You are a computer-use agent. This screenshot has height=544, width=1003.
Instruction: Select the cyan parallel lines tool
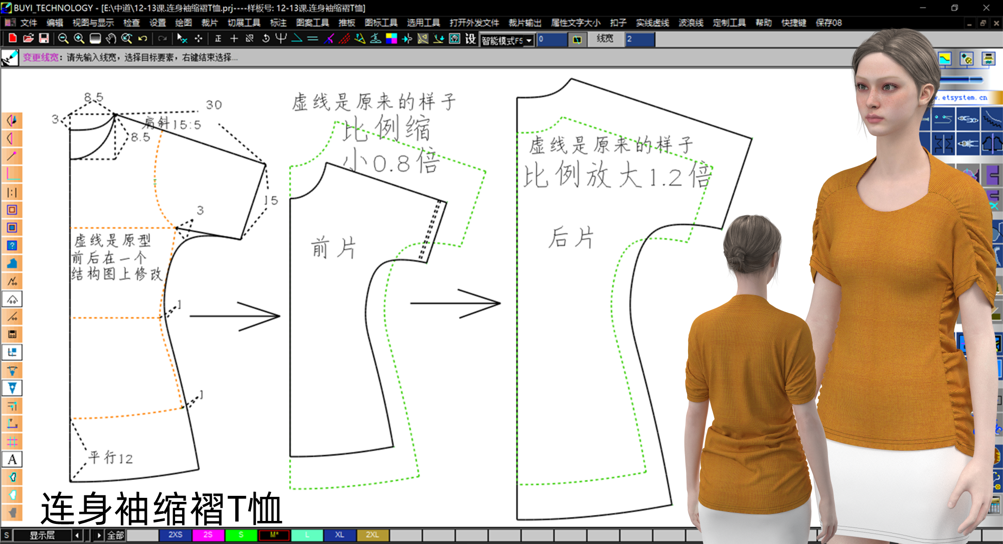313,39
